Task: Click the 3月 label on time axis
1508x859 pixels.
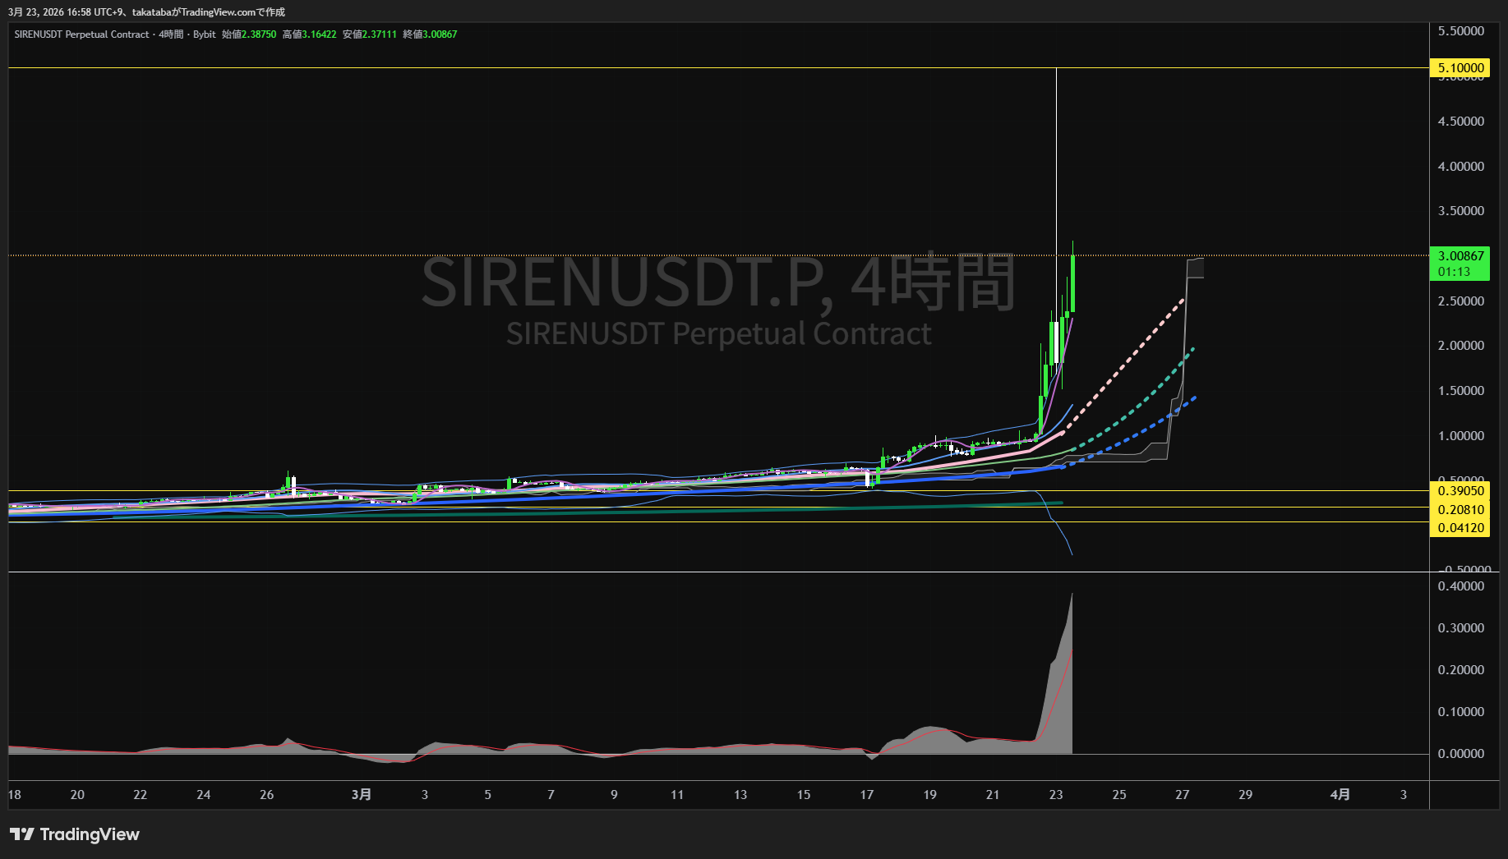Action: (x=361, y=794)
